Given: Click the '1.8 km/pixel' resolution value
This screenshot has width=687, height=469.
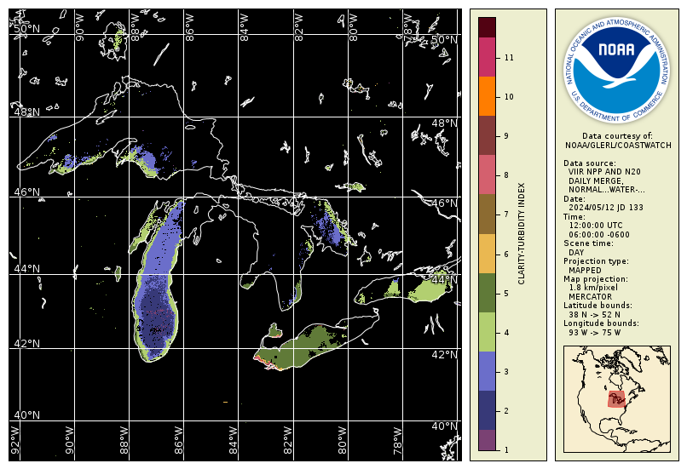Looking at the screenshot, I should pos(593,288).
